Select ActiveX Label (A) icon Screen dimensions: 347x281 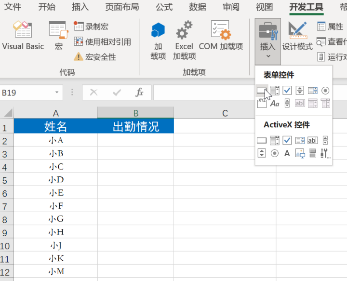pyautogui.click(x=287, y=153)
